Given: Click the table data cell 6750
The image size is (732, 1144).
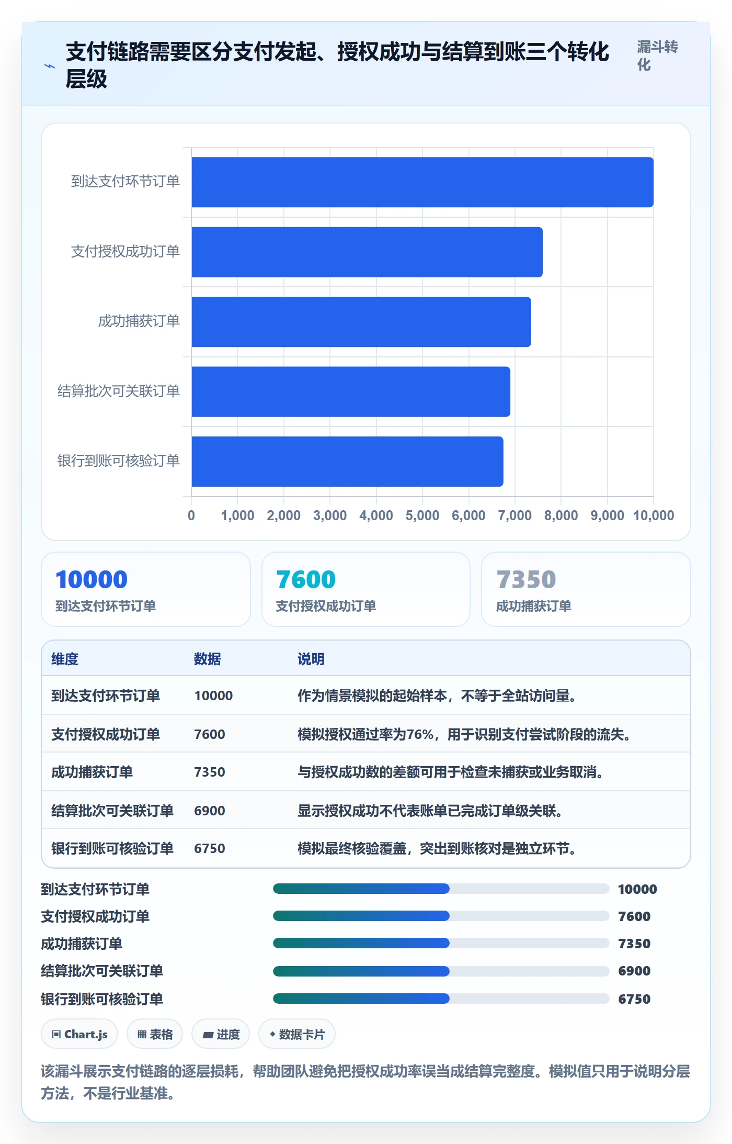Looking at the screenshot, I should (x=210, y=848).
